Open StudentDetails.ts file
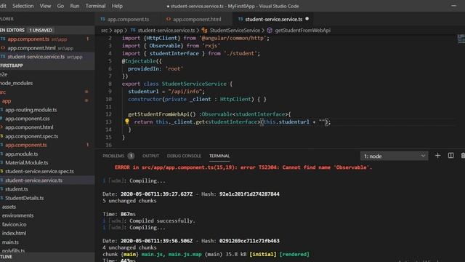This screenshot has height=262, width=465. pyautogui.click(x=24, y=198)
